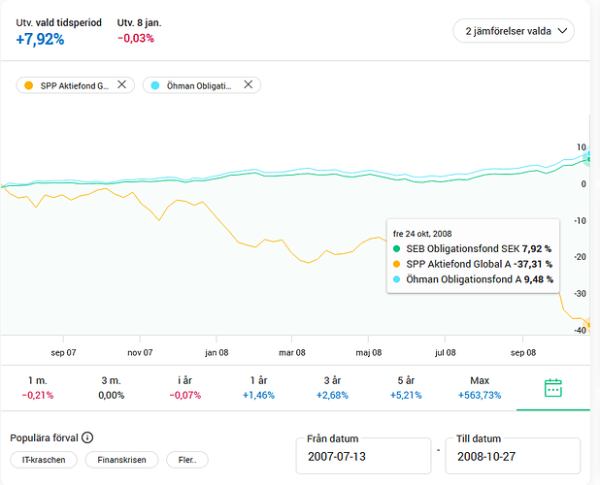This screenshot has height=485, width=600.
Task: Choose the IT-kraschen preset
Action: tap(44, 460)
